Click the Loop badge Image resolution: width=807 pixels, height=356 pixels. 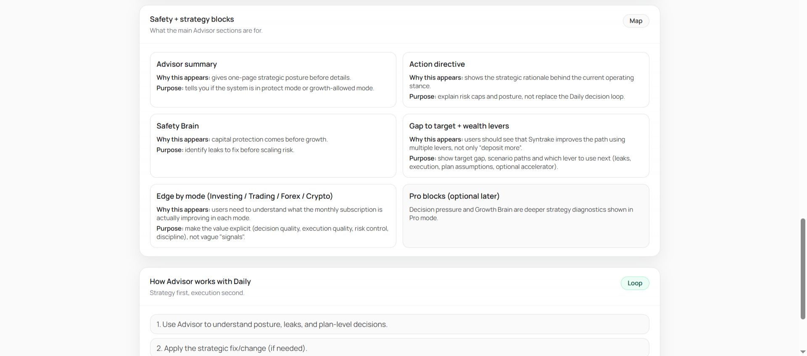tap(635, 283)
